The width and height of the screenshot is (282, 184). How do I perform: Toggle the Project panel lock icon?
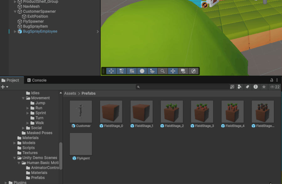tap(272, 80)
